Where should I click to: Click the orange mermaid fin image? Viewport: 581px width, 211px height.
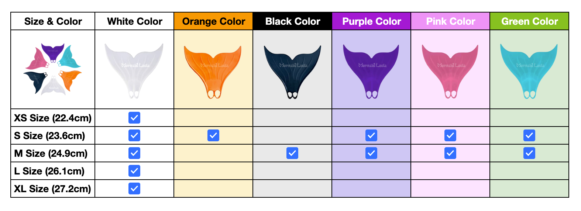point(213,70)
